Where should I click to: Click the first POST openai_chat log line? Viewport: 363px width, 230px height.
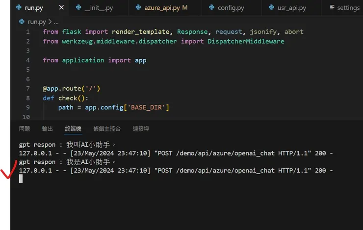click(x=176, y=153)
